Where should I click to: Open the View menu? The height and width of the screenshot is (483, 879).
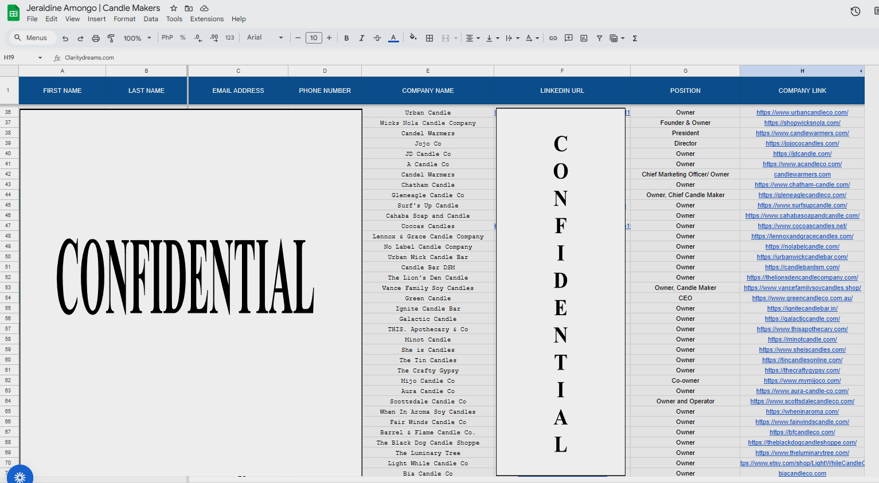coord(73,19)
